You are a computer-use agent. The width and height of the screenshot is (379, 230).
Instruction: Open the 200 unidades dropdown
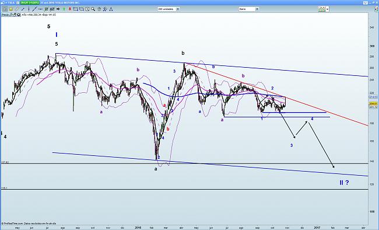[169, 9]
